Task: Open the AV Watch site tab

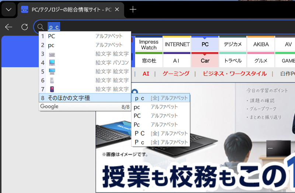Action: (x=285, y=44)
